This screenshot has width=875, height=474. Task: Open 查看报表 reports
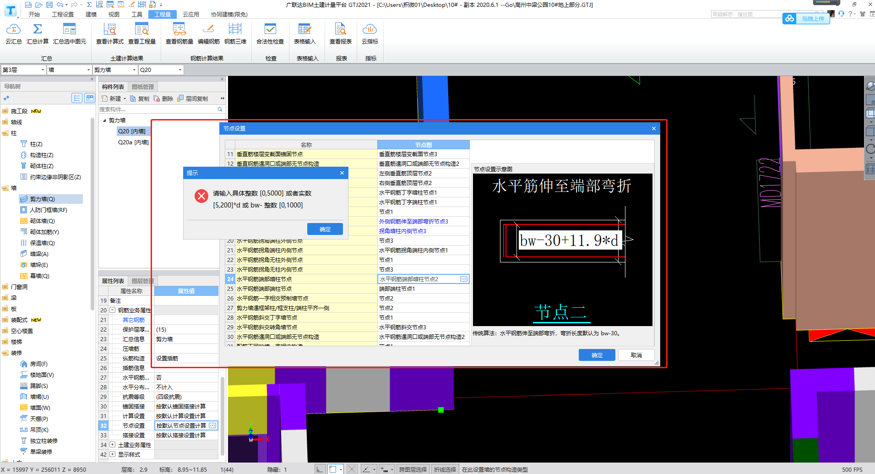pyautogui.click(x=341, y=34)
